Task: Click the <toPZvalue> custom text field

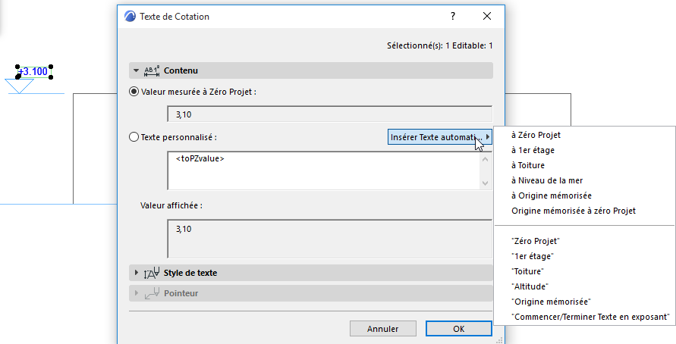Action: click(322, 170)
